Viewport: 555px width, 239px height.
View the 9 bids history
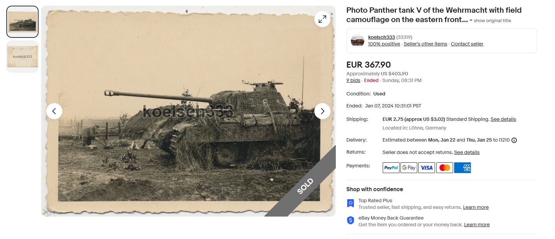[x=353, y=80]
